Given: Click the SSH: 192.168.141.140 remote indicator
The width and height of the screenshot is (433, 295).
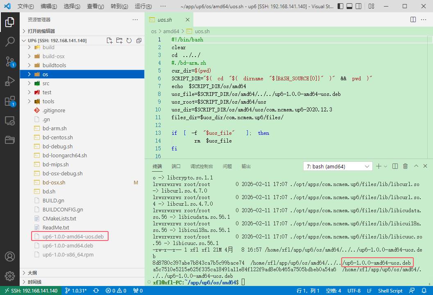Looking at the screenshot, I should coord(31,290).
